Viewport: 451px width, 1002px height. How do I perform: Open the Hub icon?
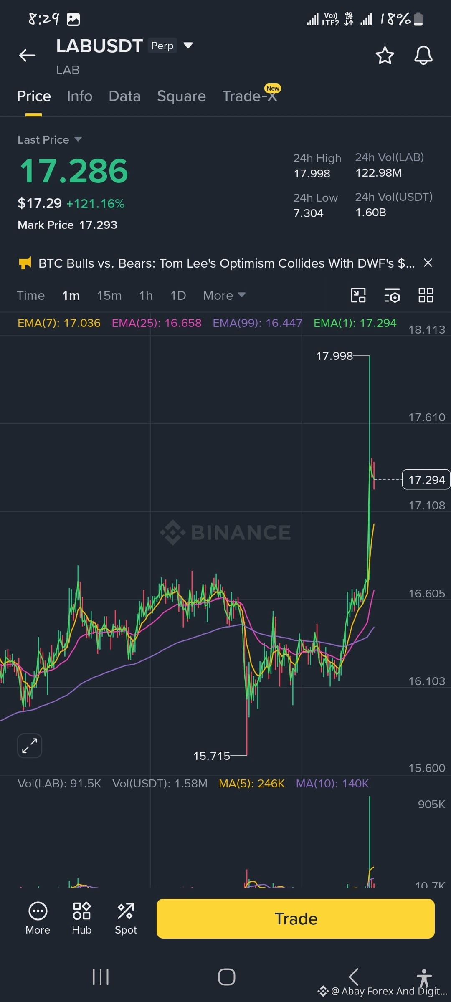[x=82, y=918]
